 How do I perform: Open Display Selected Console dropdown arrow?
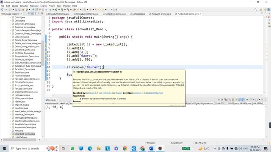[x=253, y=100]
